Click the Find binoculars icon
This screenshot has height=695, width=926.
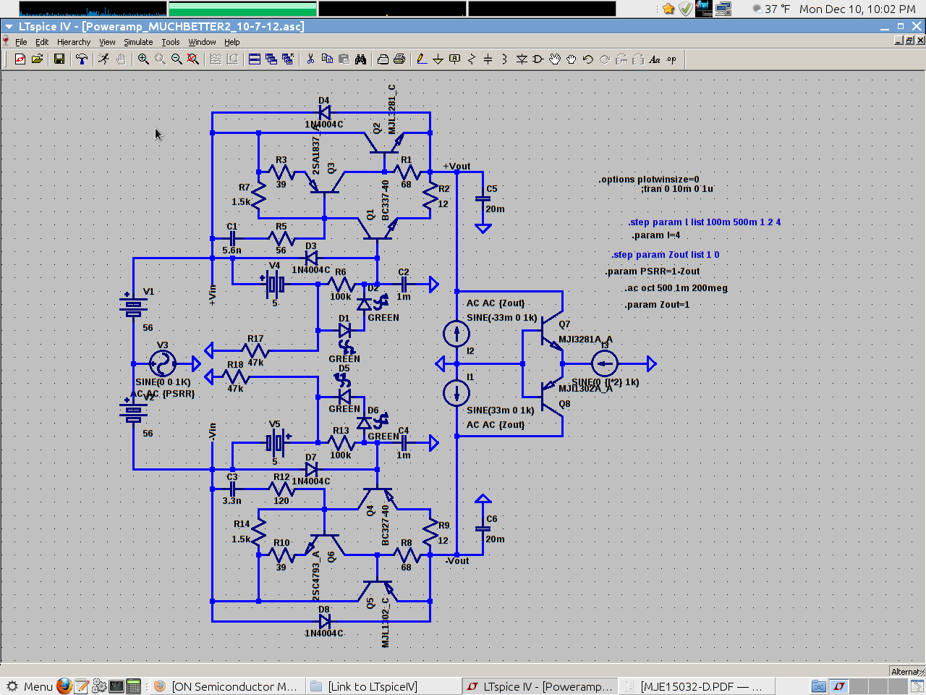[360, 59]
